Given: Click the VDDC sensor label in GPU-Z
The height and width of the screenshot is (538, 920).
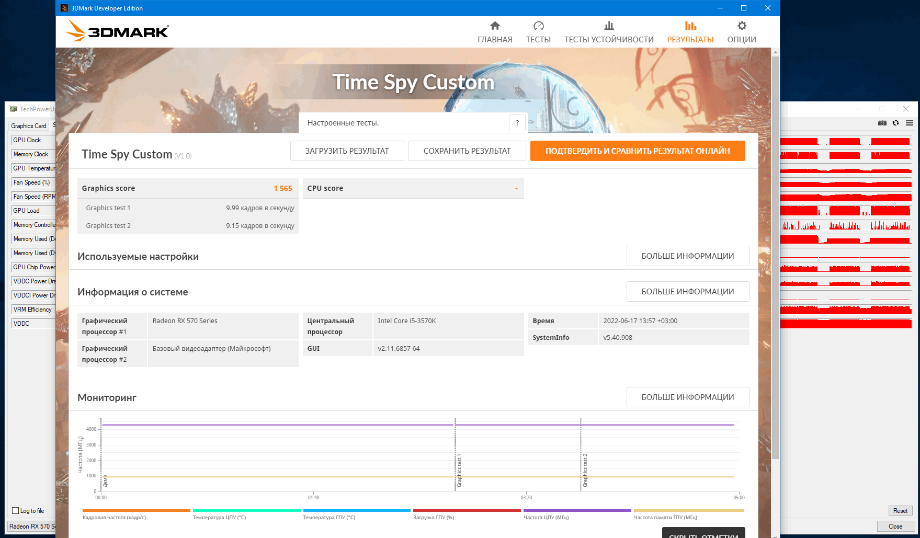Looking at the screenshot, I should 33,324.
